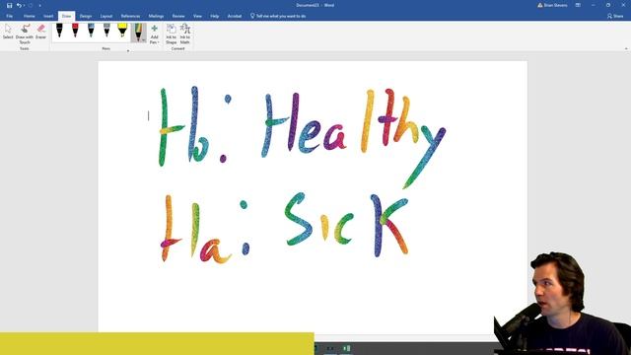631x355 pixels.
Task: Open Ink to Math
Action: pos(185,34)
